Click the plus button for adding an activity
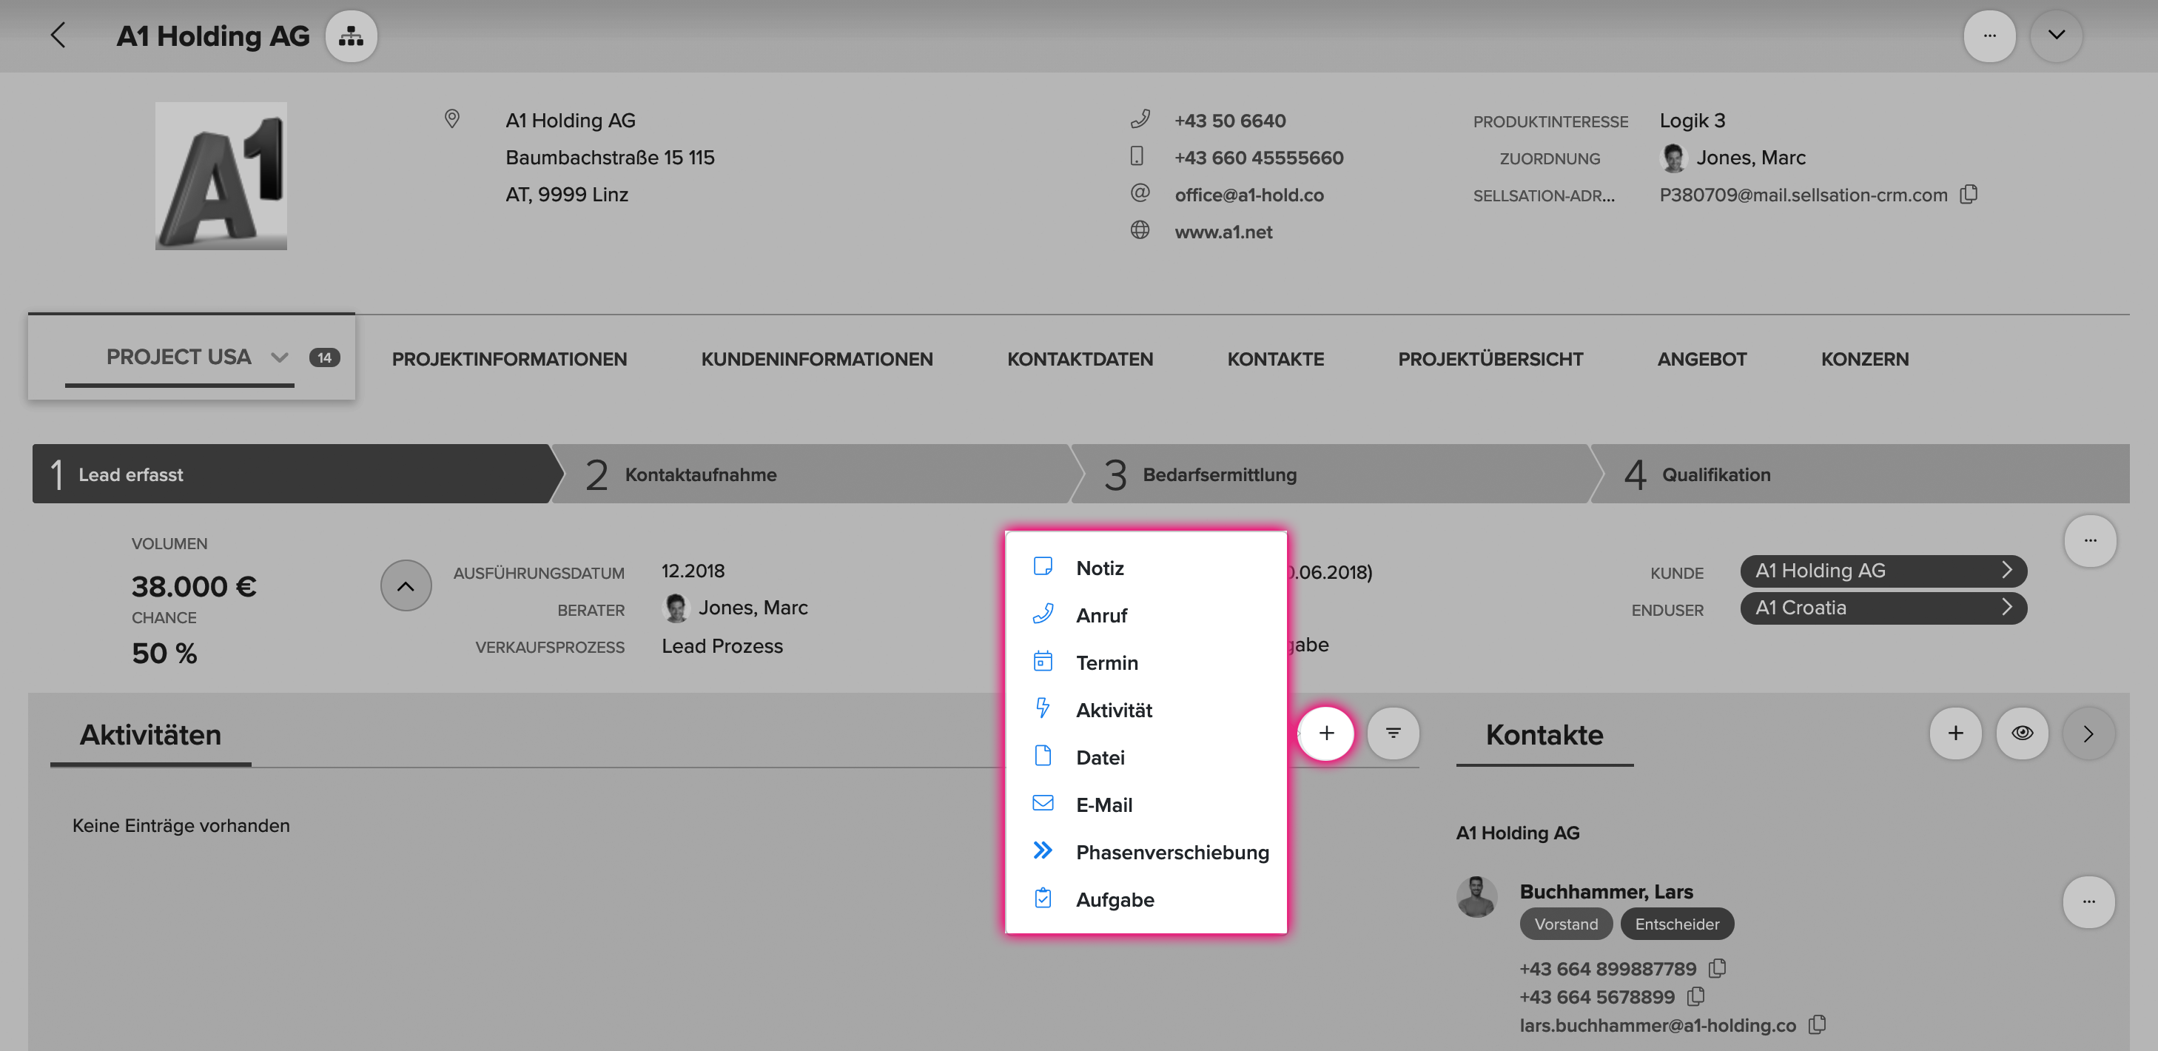The height and width of the screenshot is (1051, 2158). (x=1326, y=733)
